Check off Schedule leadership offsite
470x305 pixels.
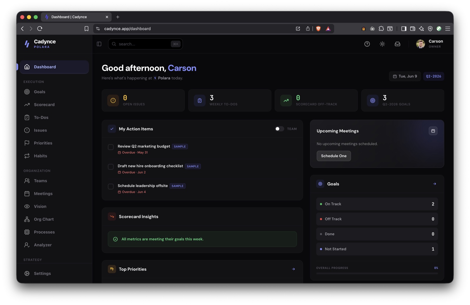[111, 187]
